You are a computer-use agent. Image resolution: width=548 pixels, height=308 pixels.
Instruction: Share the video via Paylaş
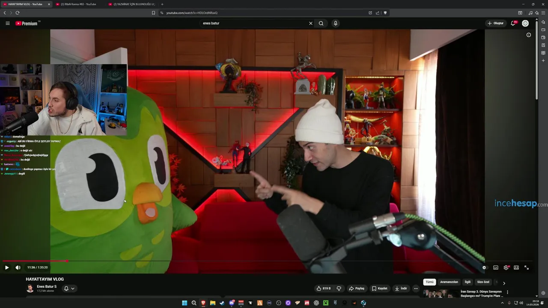coord(357,288)
